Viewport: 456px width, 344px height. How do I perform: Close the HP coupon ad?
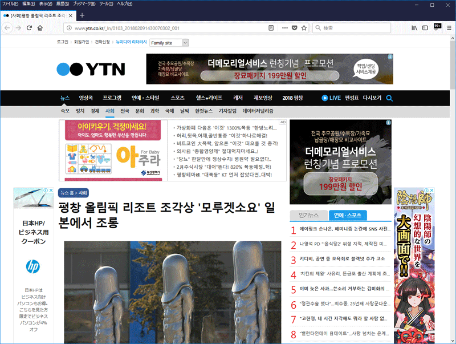[x=51, y=191]
